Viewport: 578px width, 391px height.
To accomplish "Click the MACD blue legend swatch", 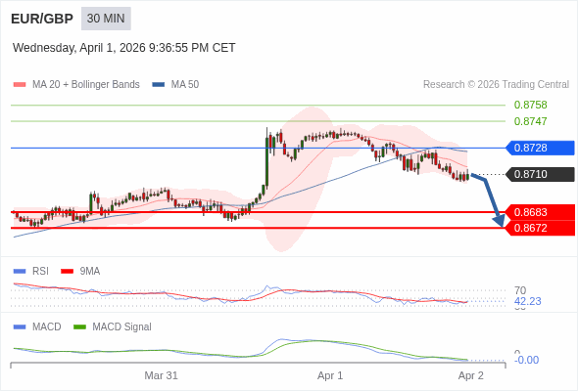I will tap(20, 327).
